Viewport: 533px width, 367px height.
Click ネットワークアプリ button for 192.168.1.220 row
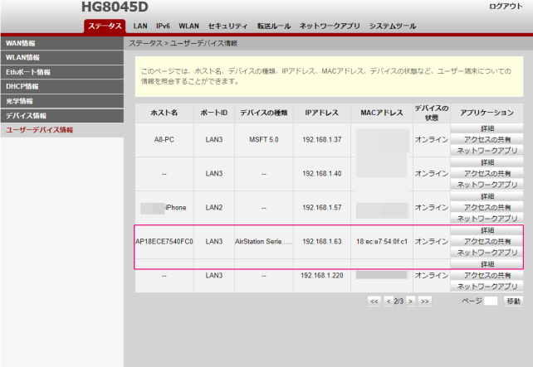point(487,287)
